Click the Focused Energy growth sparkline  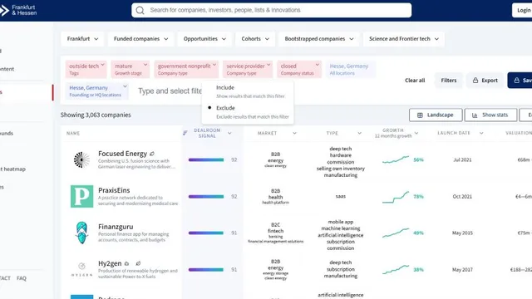tap(396, 159)
